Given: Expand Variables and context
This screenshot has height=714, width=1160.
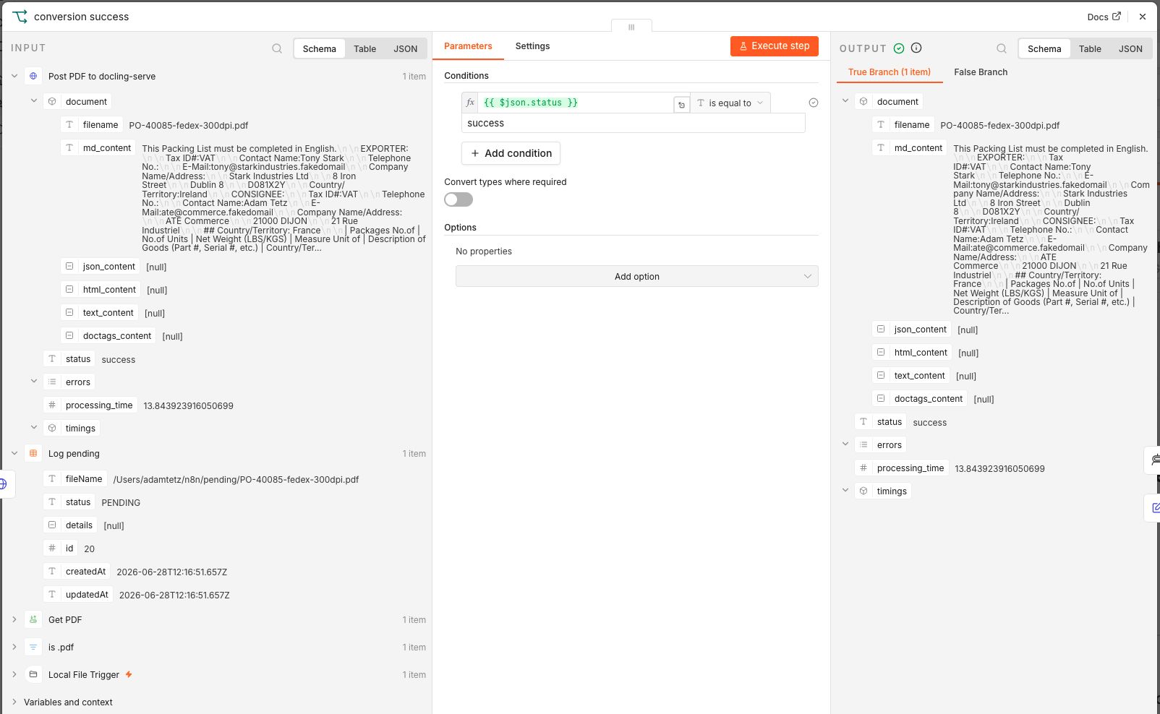Looking at the screenshot, I should click(x=14, y=702).
